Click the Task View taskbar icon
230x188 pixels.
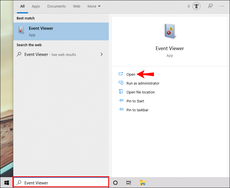click(128, 183)
